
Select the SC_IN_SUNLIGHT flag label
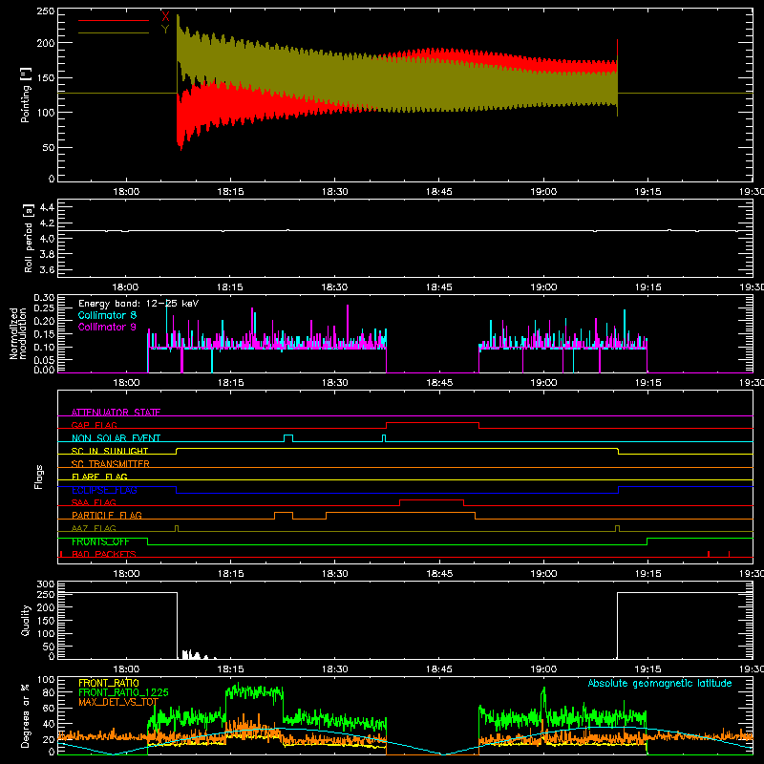[x=110, y=451]
